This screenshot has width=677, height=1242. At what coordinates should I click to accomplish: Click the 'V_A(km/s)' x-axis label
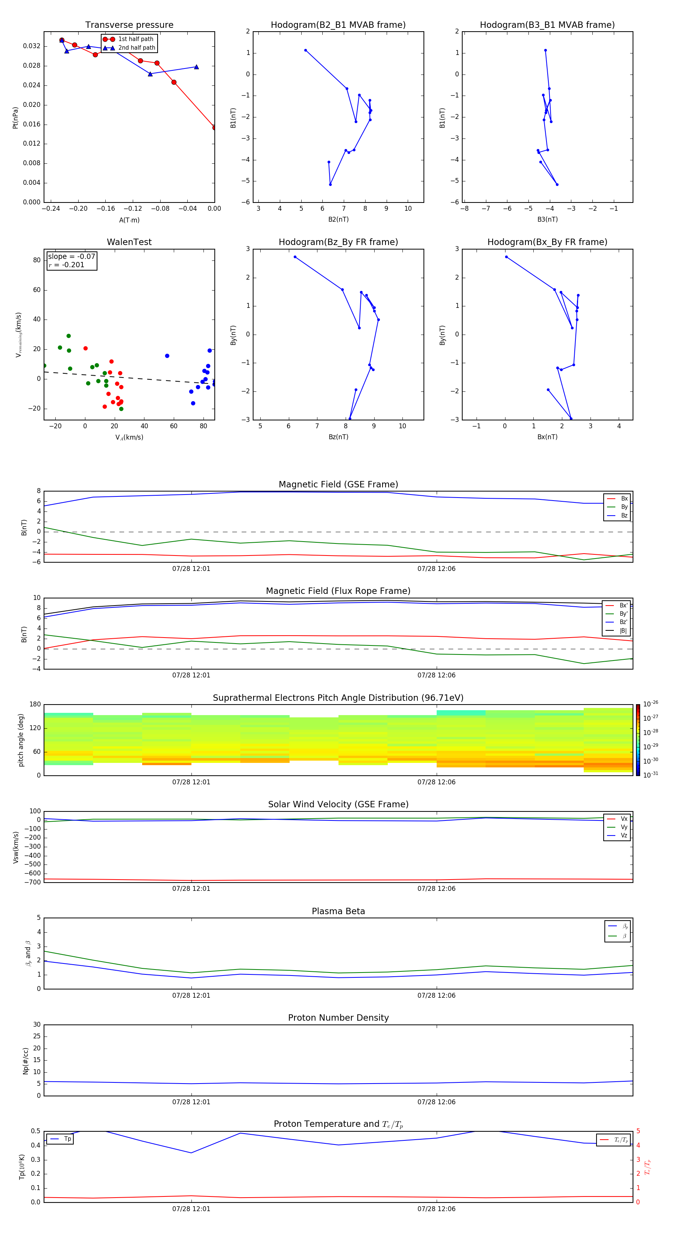point(129,437)
